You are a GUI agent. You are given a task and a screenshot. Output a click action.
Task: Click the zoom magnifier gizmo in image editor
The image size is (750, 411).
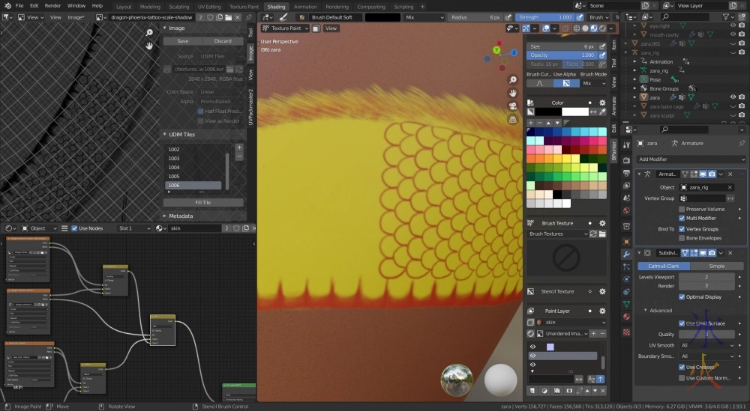150,32
